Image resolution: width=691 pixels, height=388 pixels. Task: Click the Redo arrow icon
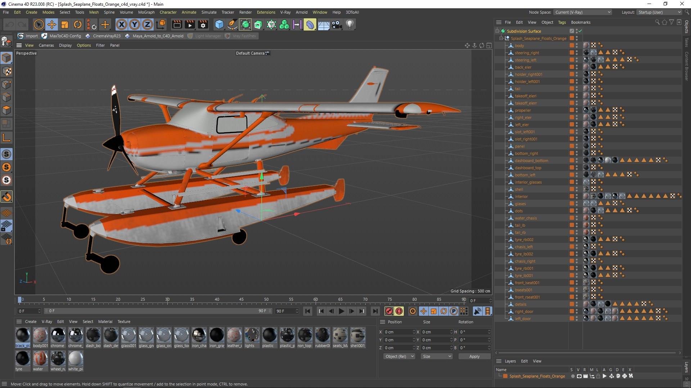click(x=22, y=25)
